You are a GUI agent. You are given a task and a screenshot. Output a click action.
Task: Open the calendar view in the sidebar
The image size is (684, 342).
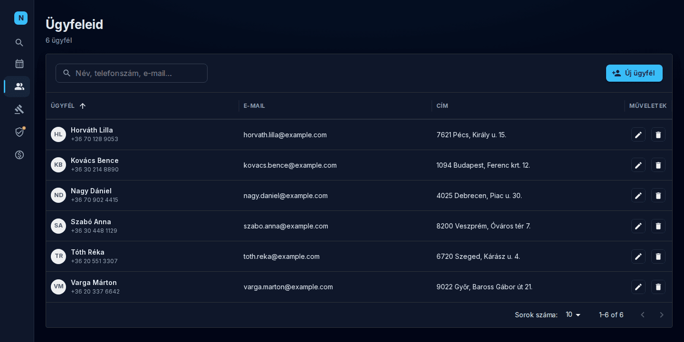coord(19,64)
